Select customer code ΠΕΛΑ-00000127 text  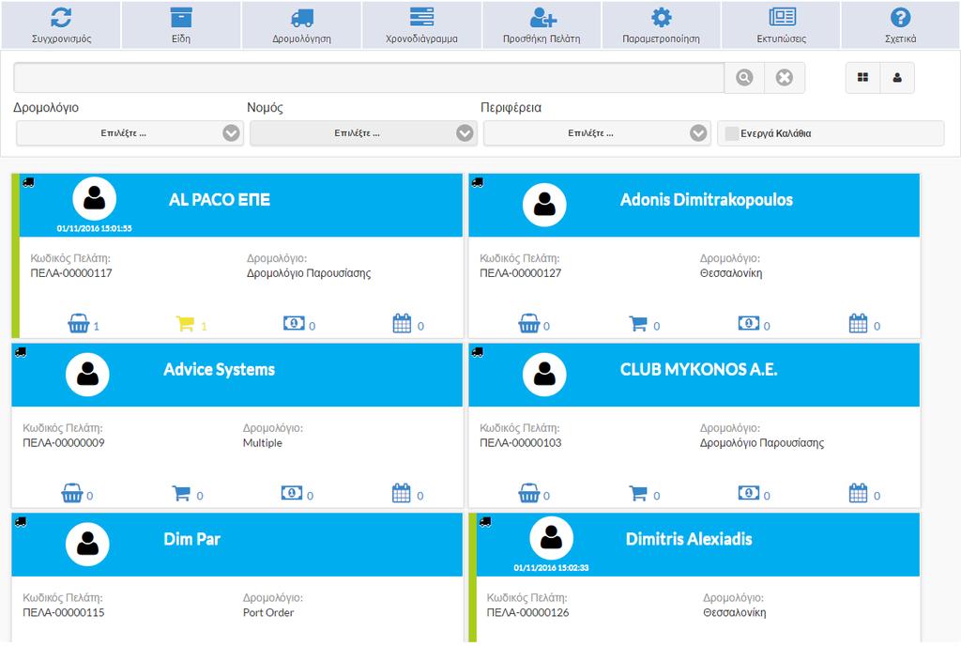520,273
